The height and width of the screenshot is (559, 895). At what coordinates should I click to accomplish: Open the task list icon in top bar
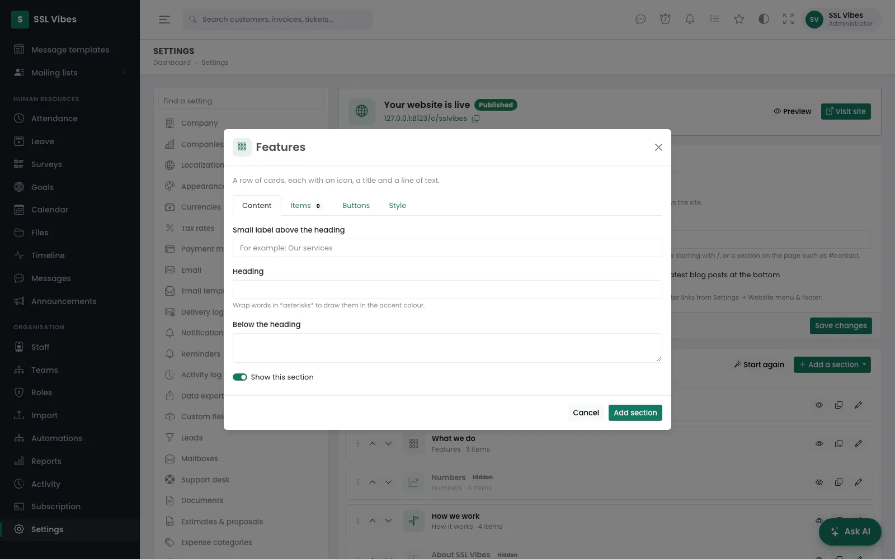pyautogui.click(x=714, y=19)
